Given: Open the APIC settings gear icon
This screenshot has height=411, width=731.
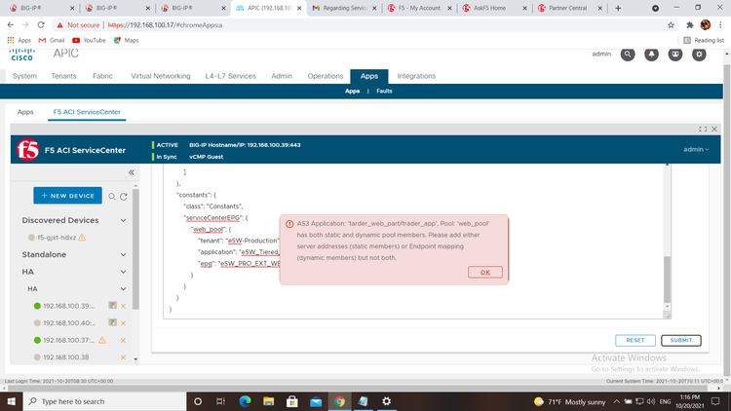Looking at the screenshot, I should point(699,55).
